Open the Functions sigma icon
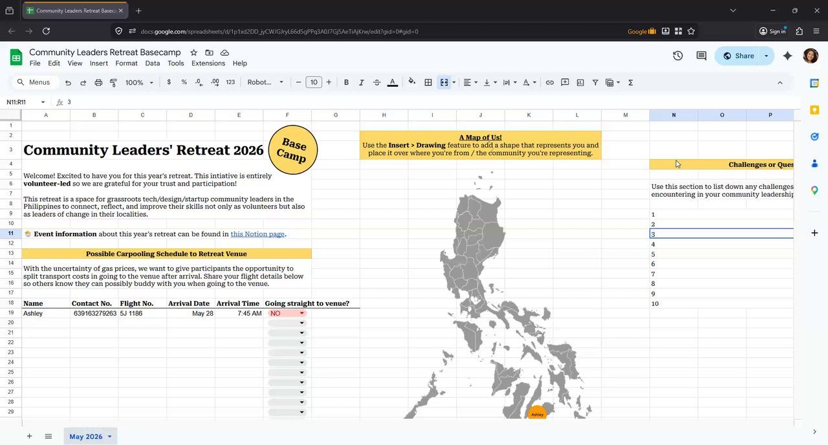Viewport: 828px width, 445px height. coord(630,83)
